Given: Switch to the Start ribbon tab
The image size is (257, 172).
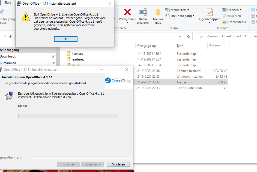Looking at the screenshot, I should point(8,2).
